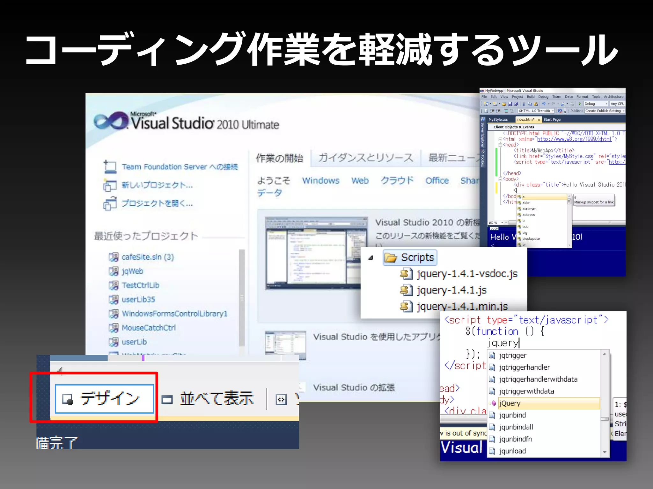The height and width of the screenshot is (489, 653).
Task: Open the 150 % zoom dropdown
Action: [496, 223]
